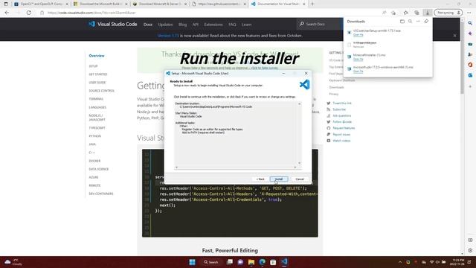476x268 pixels.
Task: Expand SETUP section in docs sidebar
Action: coord(93,66)
